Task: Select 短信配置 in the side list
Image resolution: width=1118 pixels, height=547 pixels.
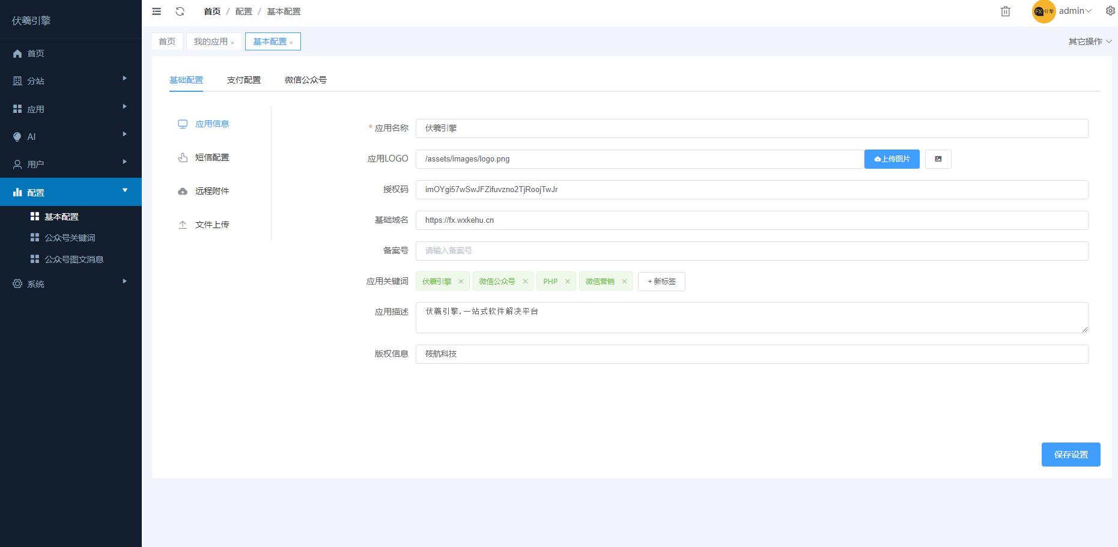Action: click(x=212, y=157)
